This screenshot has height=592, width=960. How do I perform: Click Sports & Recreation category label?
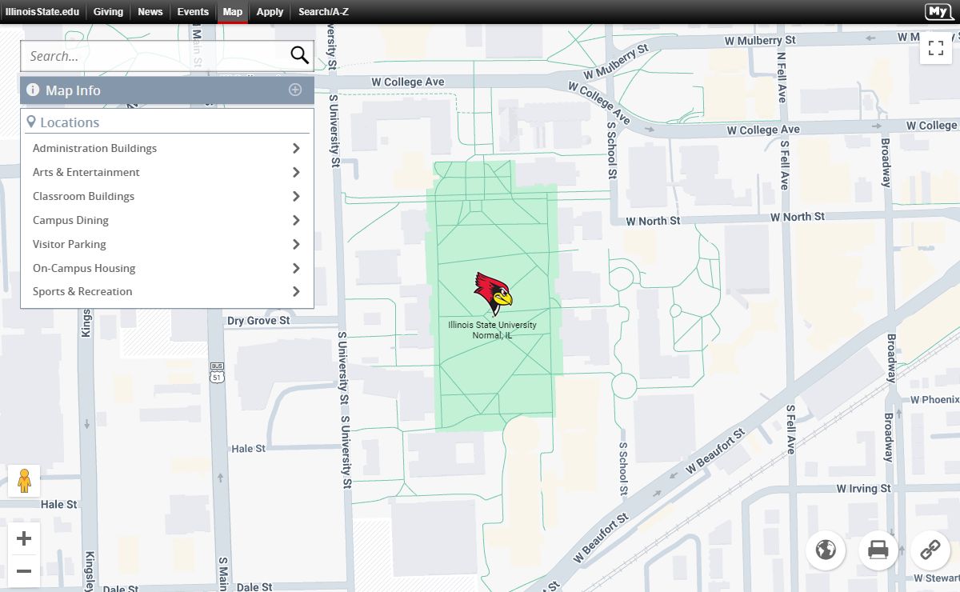coord(82,291)
